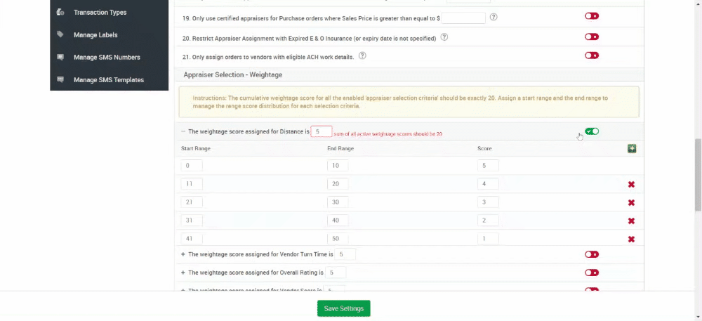Viewport: 702px width, 321px height.
Task: Click Score field with value 4
Action: tap(488, 183)
